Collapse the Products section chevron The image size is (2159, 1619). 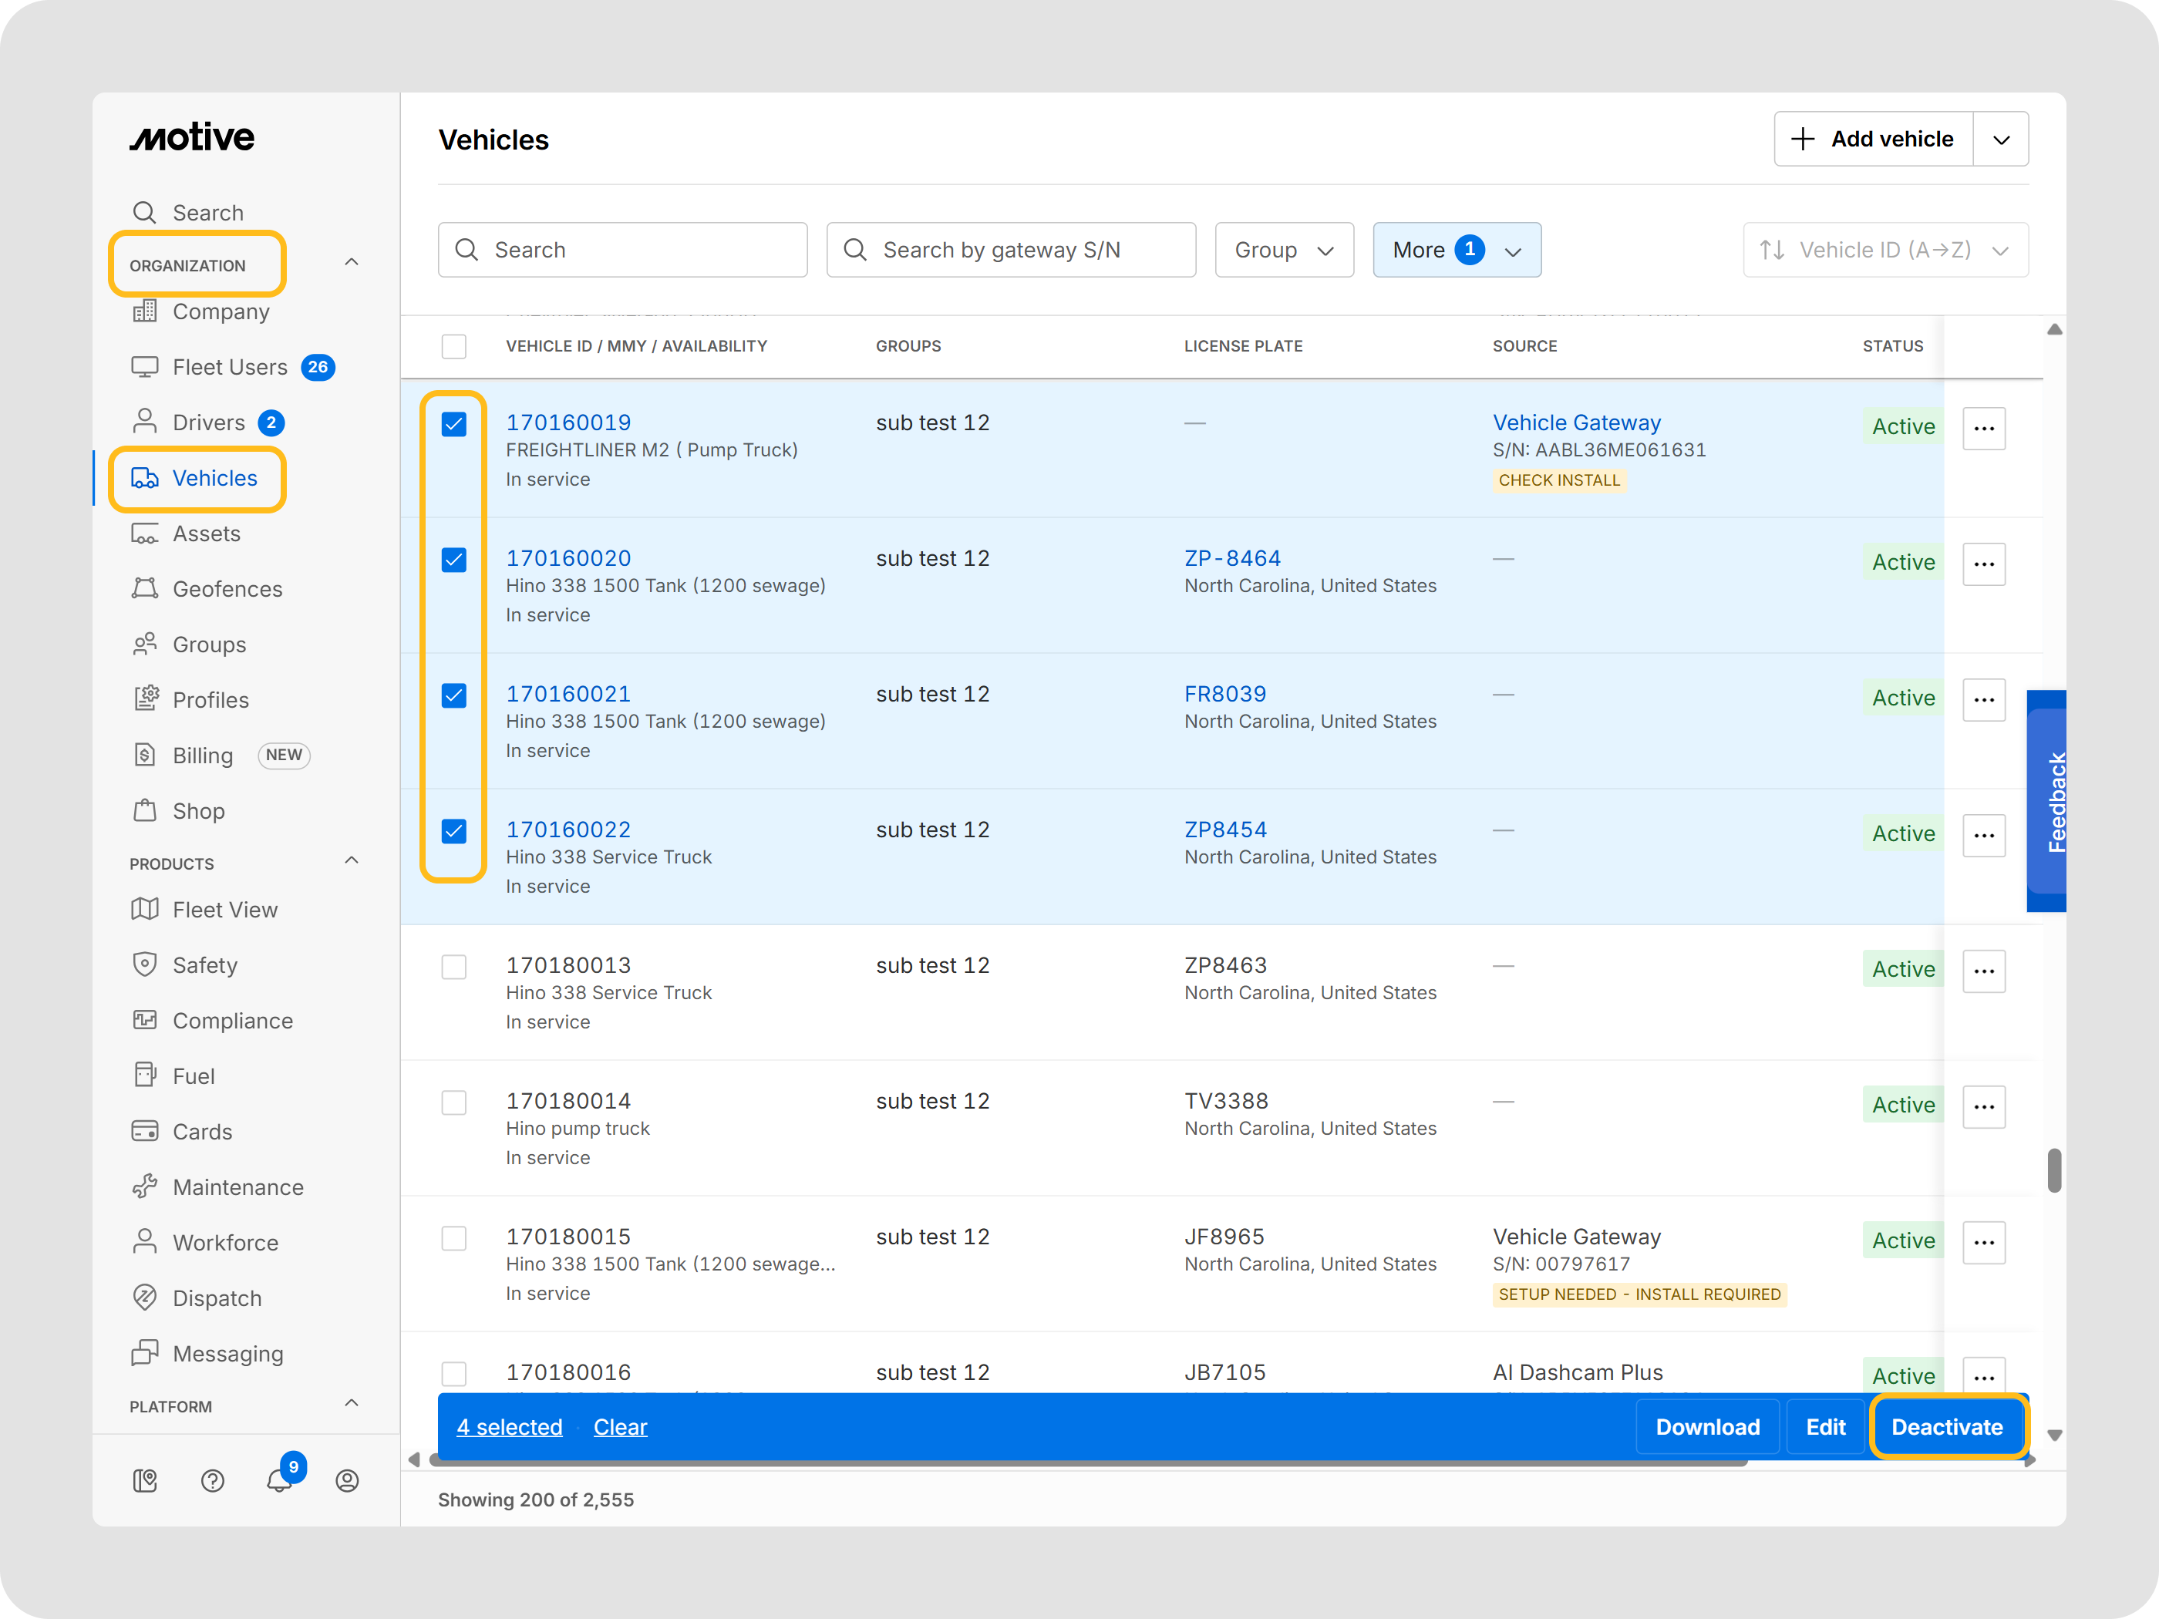pos(352,860)
